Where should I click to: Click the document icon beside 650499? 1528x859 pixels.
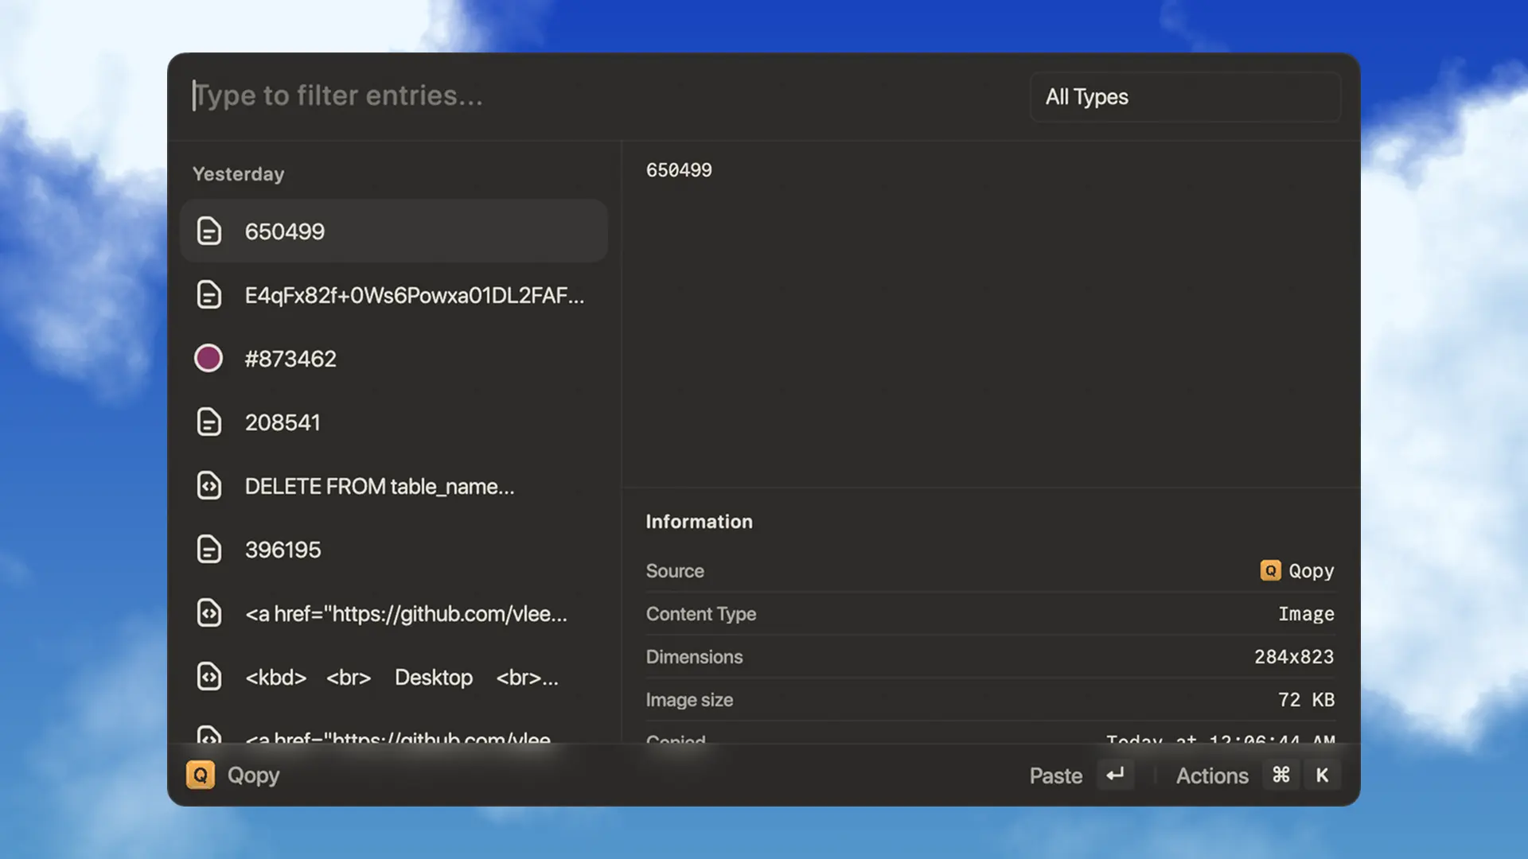pyautogui.click(x=209, y=231)
